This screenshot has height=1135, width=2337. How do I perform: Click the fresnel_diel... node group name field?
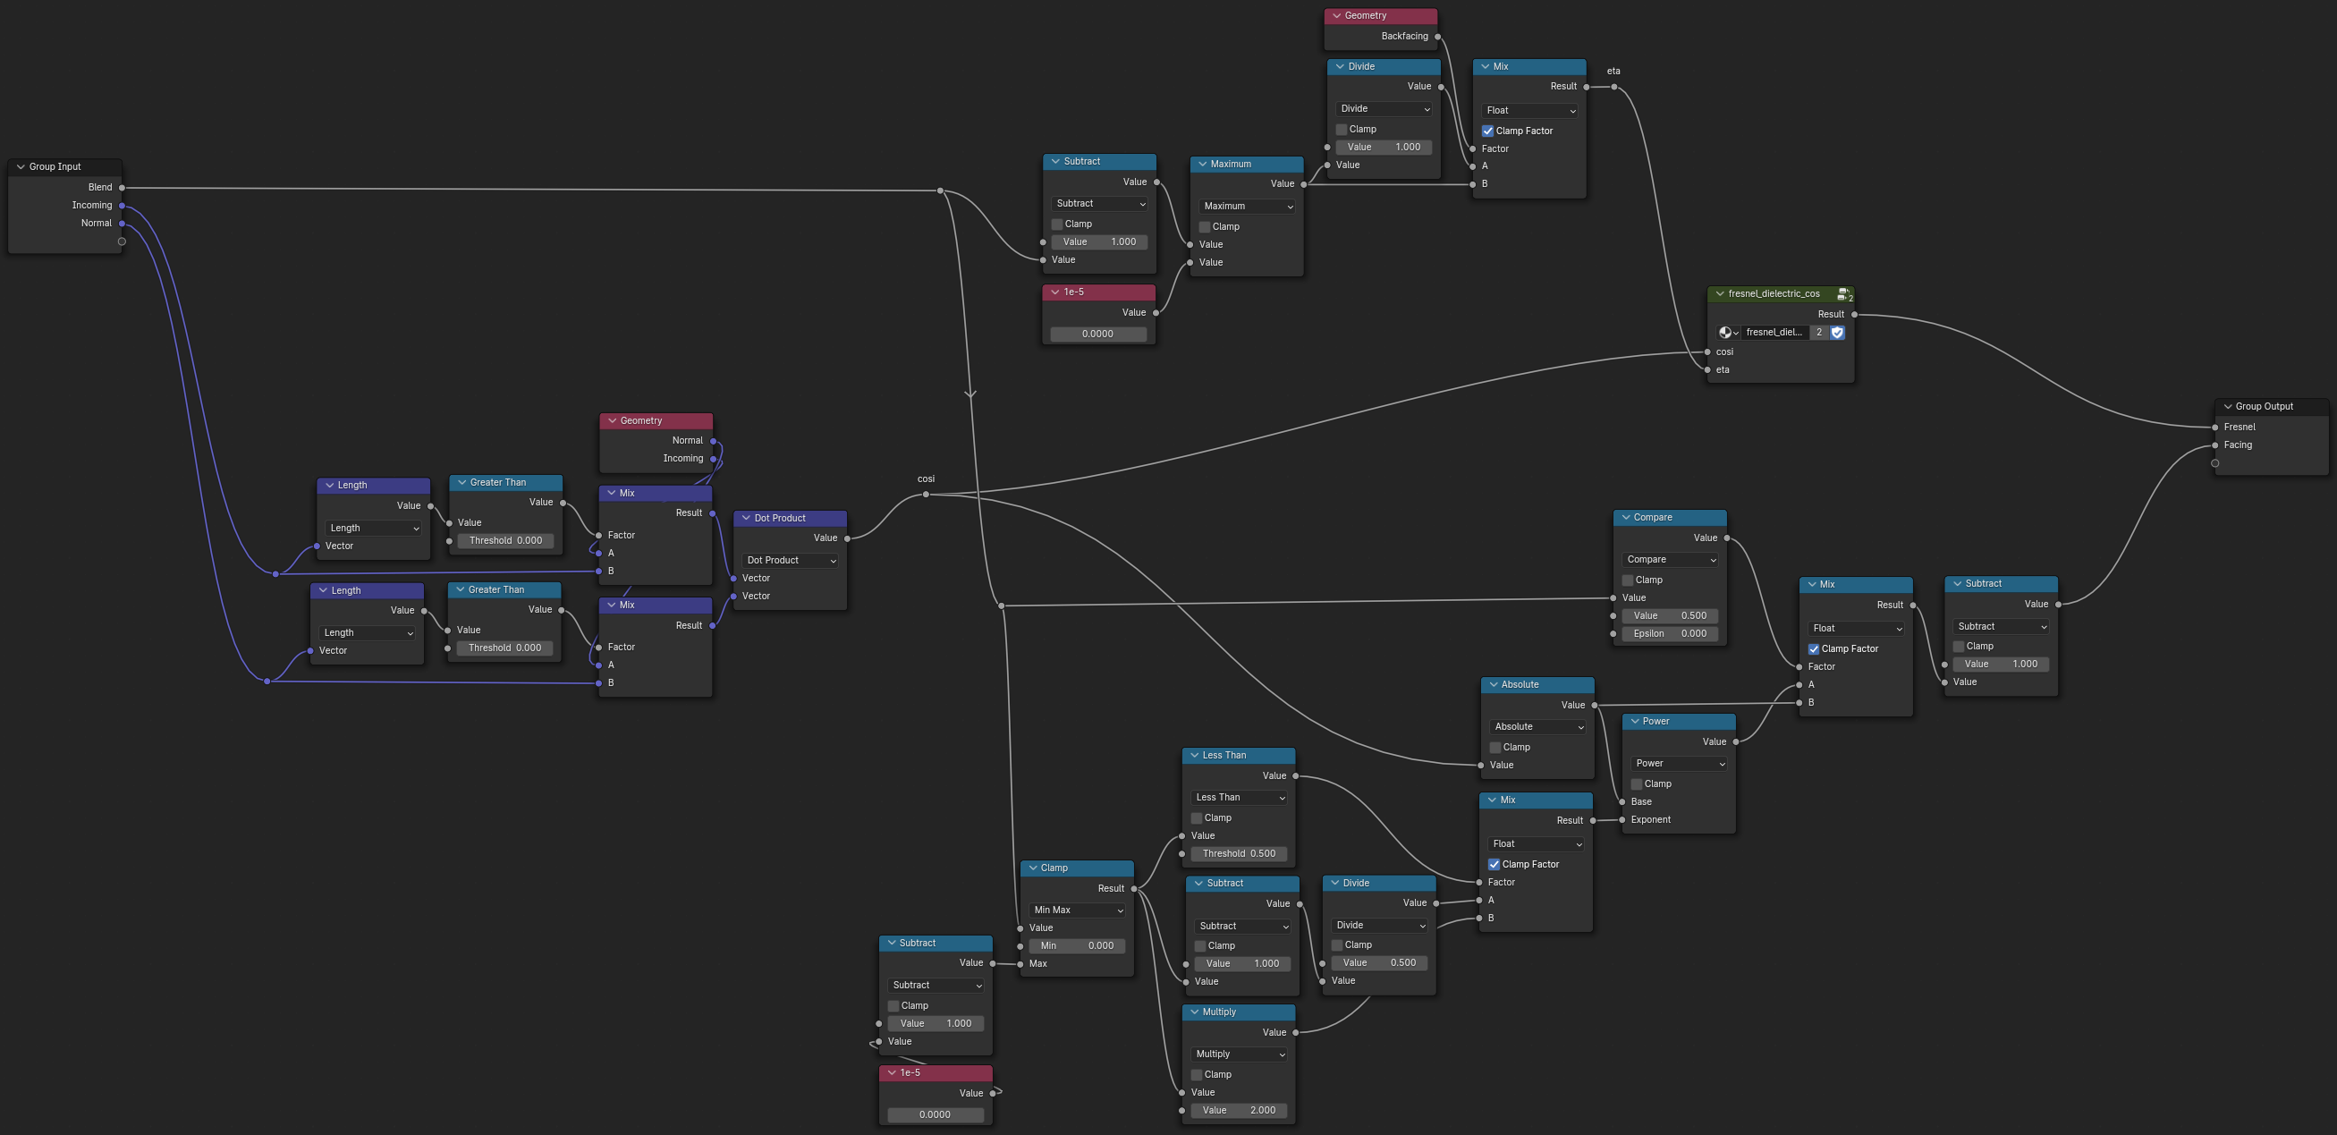(1774, 333)
